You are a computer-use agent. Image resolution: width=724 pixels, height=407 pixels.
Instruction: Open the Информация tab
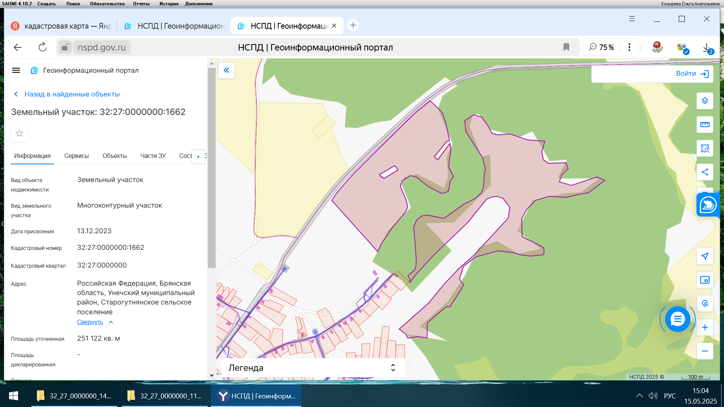[32, 156]
